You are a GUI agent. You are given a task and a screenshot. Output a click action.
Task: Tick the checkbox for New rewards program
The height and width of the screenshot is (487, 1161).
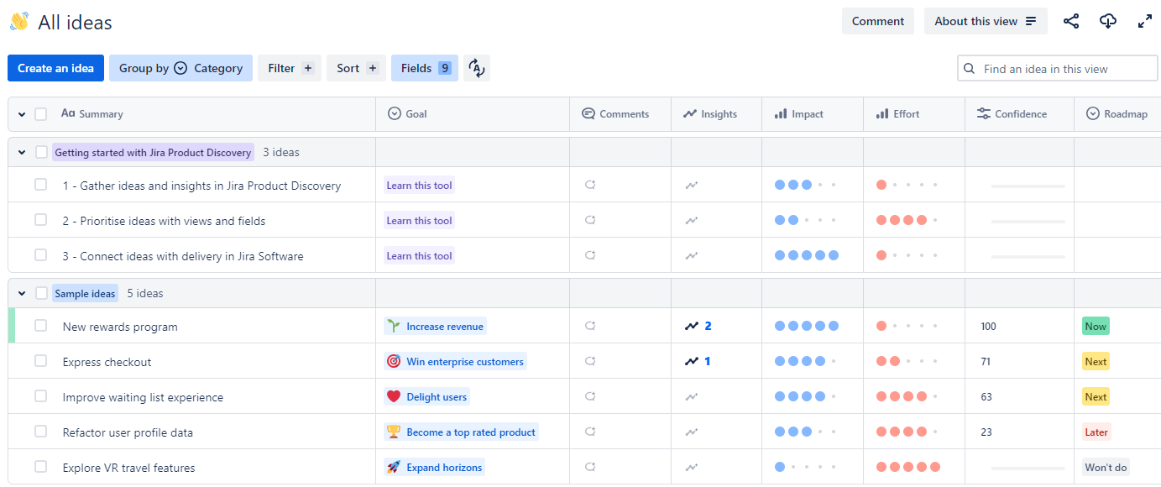click(x=40, y=326)
